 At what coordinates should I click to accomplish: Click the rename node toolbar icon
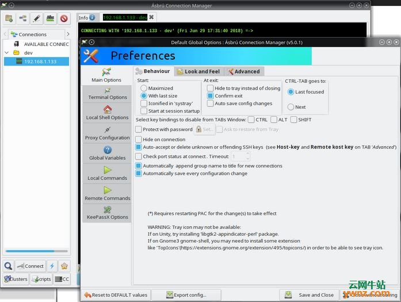50,18
